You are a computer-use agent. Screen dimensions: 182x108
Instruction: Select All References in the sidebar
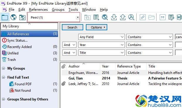pyautogui.click(x=29, y=34)
